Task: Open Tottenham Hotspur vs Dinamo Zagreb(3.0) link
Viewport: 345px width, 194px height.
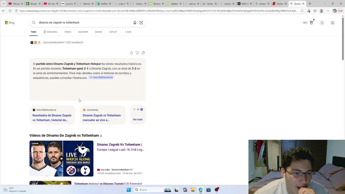Action: coord(108,183)
